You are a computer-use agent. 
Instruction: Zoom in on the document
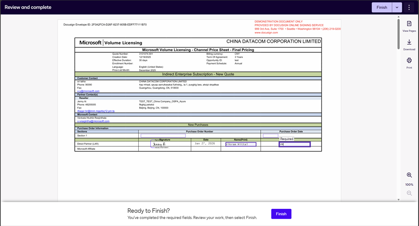pos(409,175)
